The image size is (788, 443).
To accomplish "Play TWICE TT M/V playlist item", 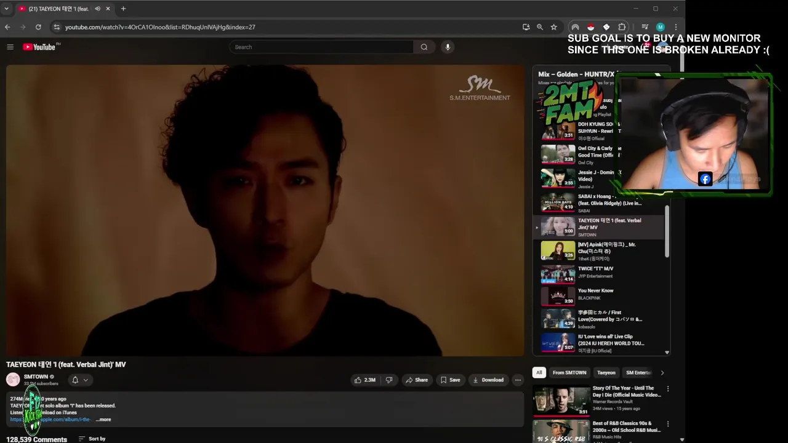I will 599,274.
